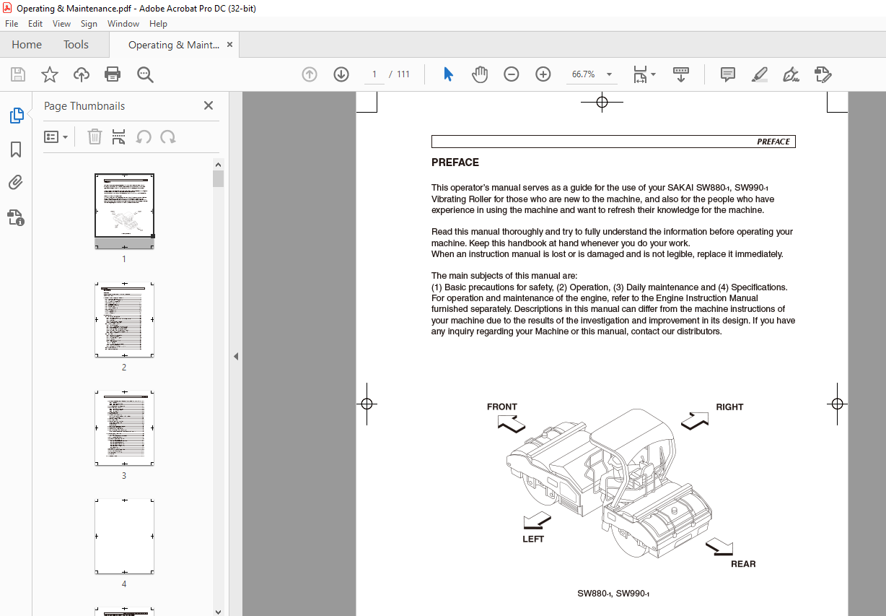Rotate page counterclockwise
The width and height of the screenshot is (886, 616).
(144, 136)
